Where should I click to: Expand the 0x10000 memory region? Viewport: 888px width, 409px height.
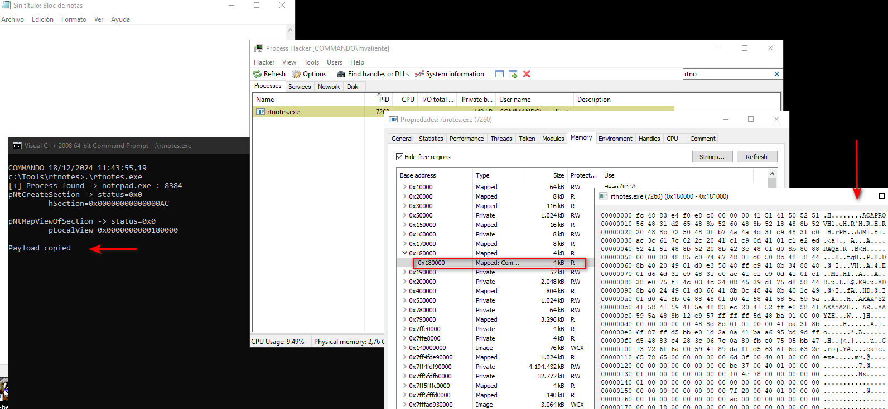pos(404,187)
